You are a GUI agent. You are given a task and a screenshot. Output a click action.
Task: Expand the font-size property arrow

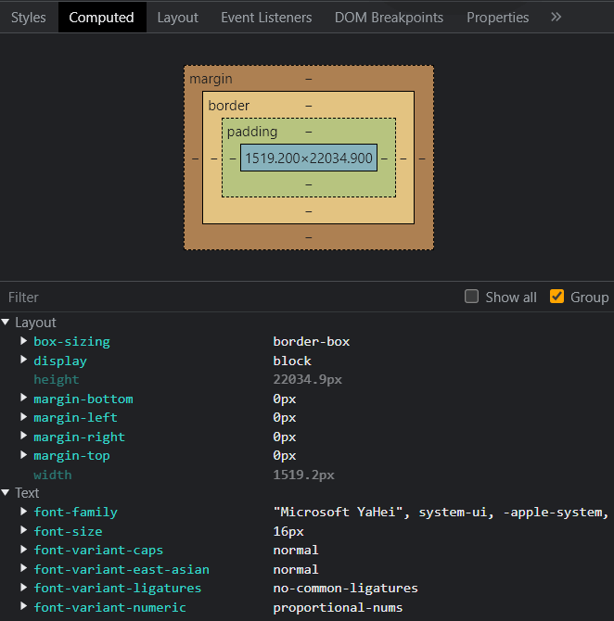[x=24, y=531]
